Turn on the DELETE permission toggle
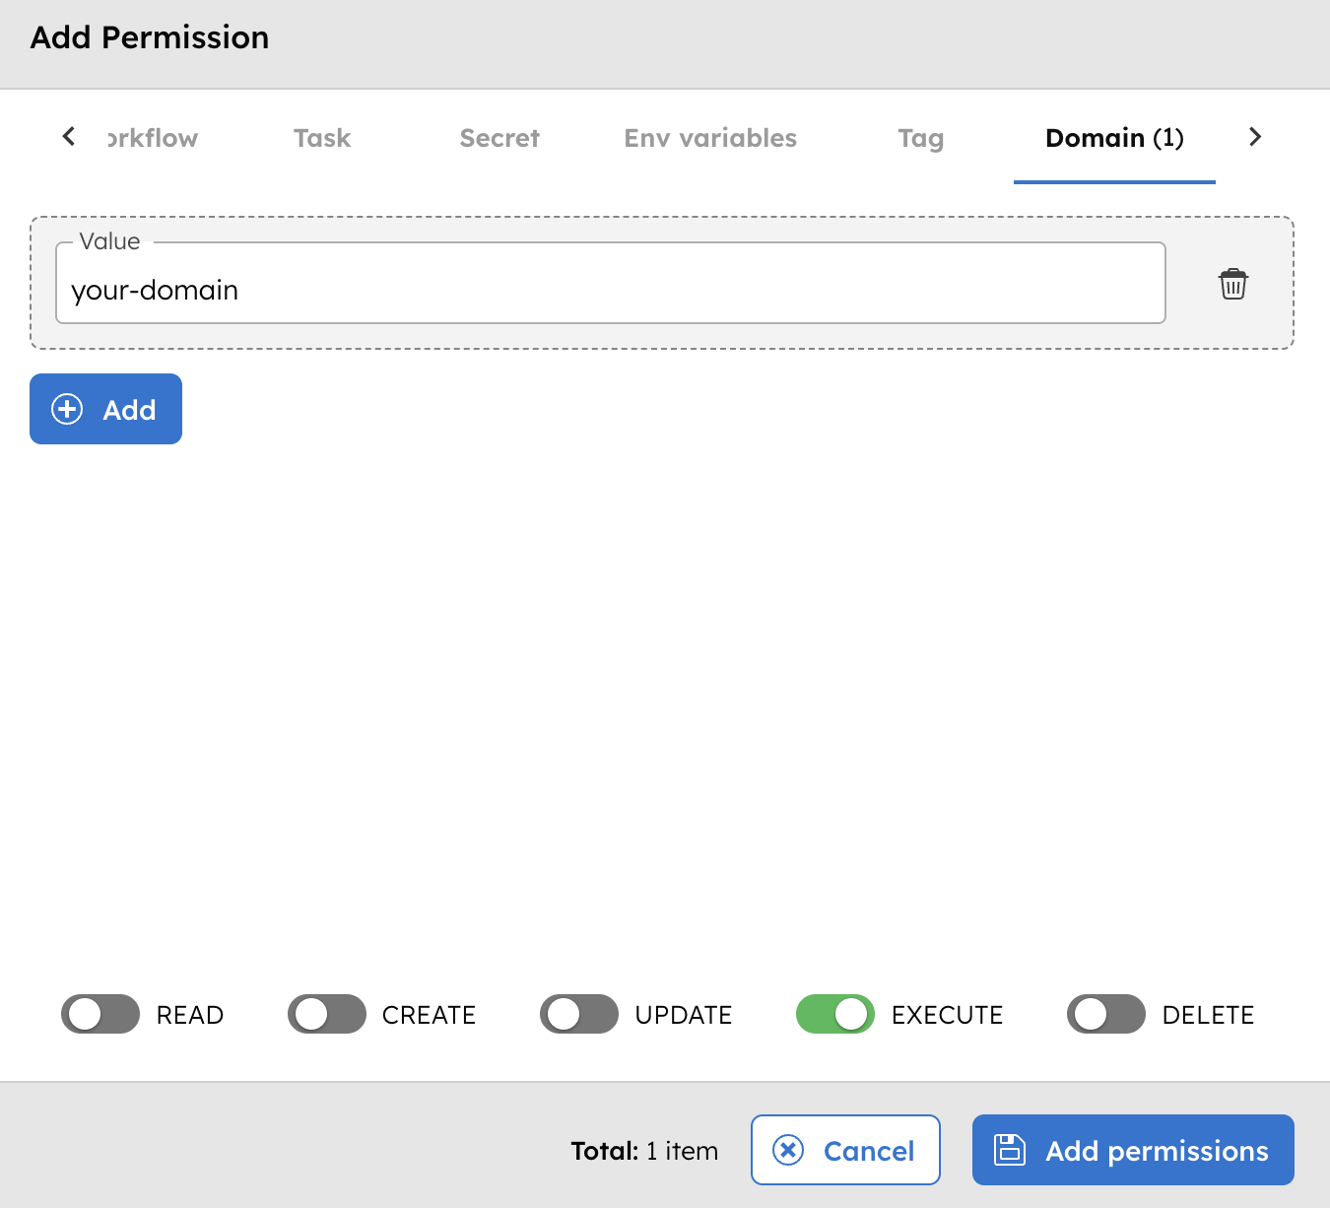 pyautogui.click(x=1105, y=1014)
